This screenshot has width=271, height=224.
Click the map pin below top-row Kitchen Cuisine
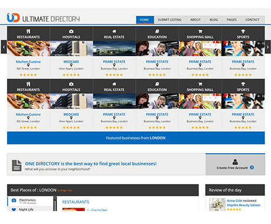28,65
